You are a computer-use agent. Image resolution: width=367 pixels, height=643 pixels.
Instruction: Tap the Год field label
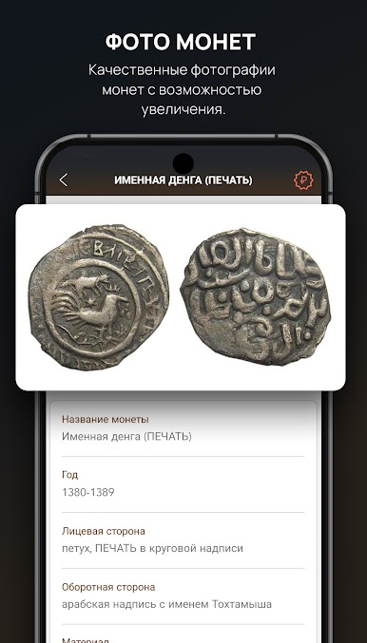(x=69, y=475)
